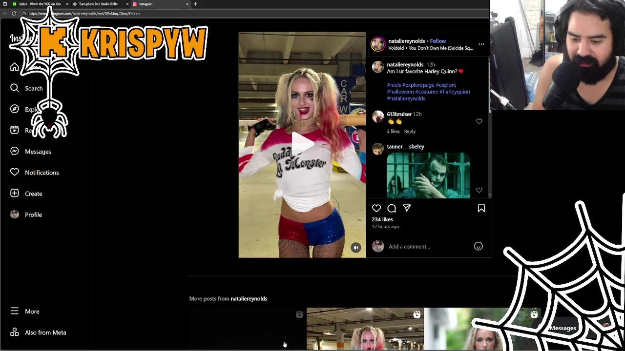Viewport: 625px width, 351px height.
Task: Click the #halloween hashtag
Action: [400, 92]
